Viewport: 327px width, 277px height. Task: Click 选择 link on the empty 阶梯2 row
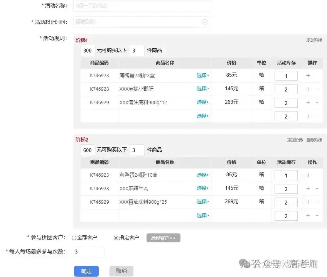[x=202, y=216]
